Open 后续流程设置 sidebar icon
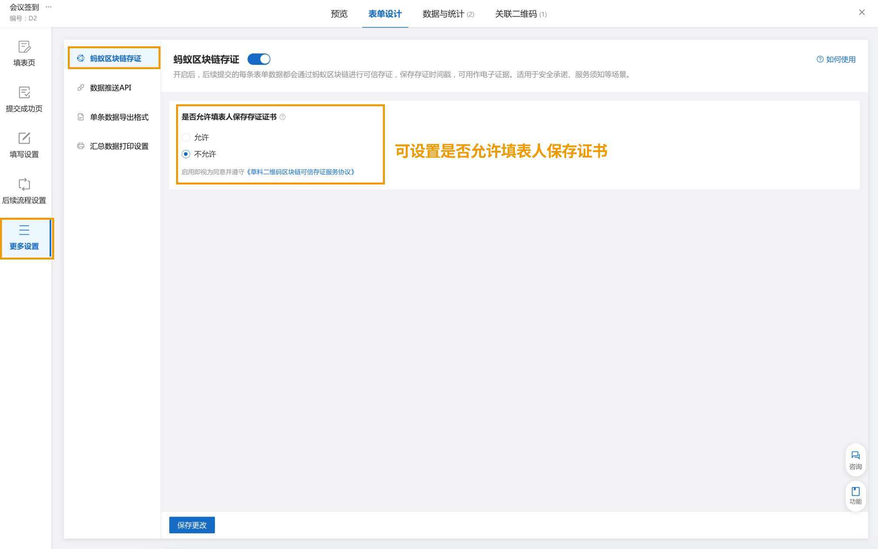The height and width of the screenshot is (549, 878). coord(24,184)
